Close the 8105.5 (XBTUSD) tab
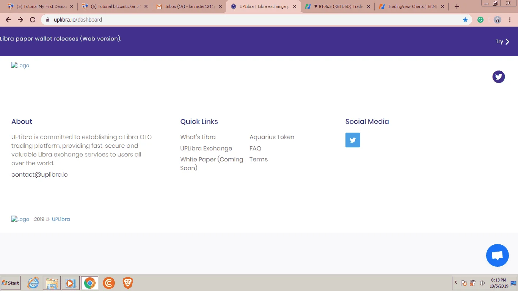 click(369, 6)
